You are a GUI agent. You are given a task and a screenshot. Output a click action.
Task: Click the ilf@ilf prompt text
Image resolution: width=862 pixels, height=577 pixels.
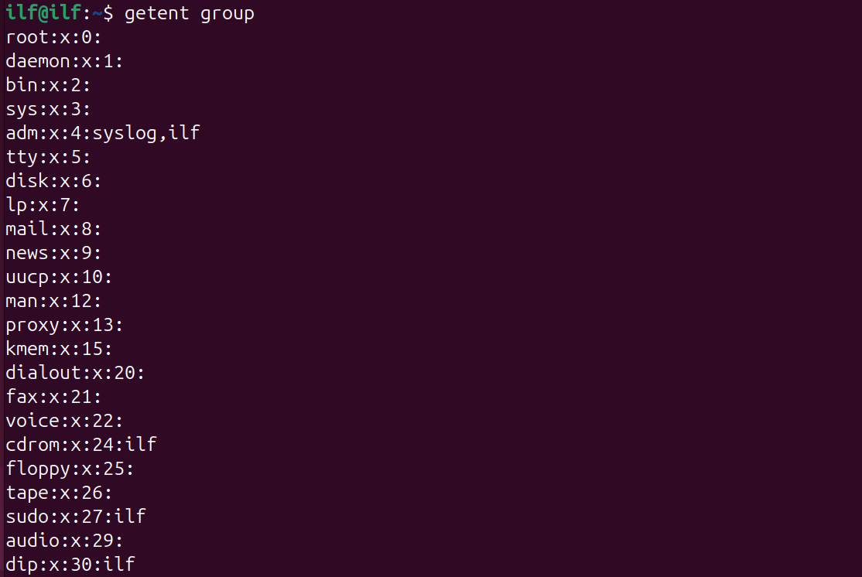point(43,12)
